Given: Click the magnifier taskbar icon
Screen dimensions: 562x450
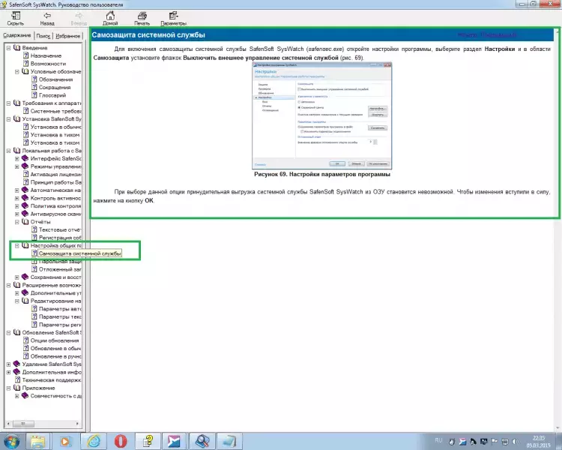Looking at the screenshot, I should click(202, 441).
